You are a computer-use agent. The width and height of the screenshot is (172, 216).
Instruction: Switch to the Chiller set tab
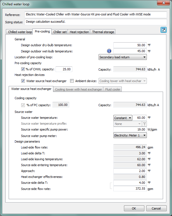pyautogui.click(x=60, y=32)
